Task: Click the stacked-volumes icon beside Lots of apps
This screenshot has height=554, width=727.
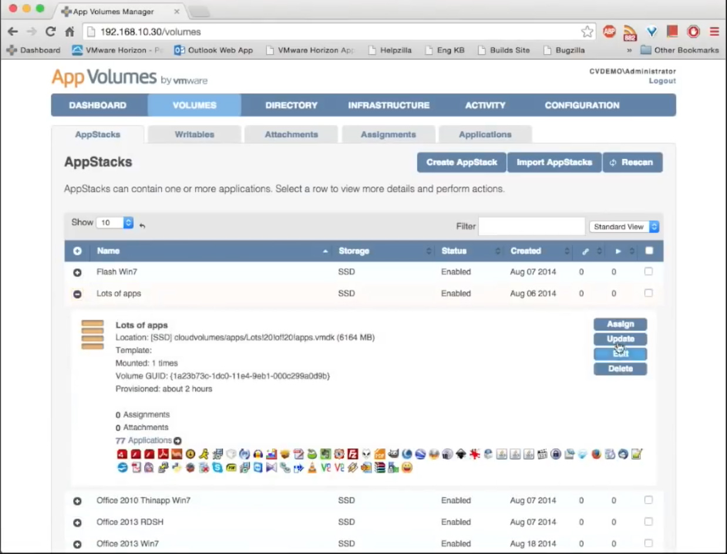Action: [x=93, y=335]
